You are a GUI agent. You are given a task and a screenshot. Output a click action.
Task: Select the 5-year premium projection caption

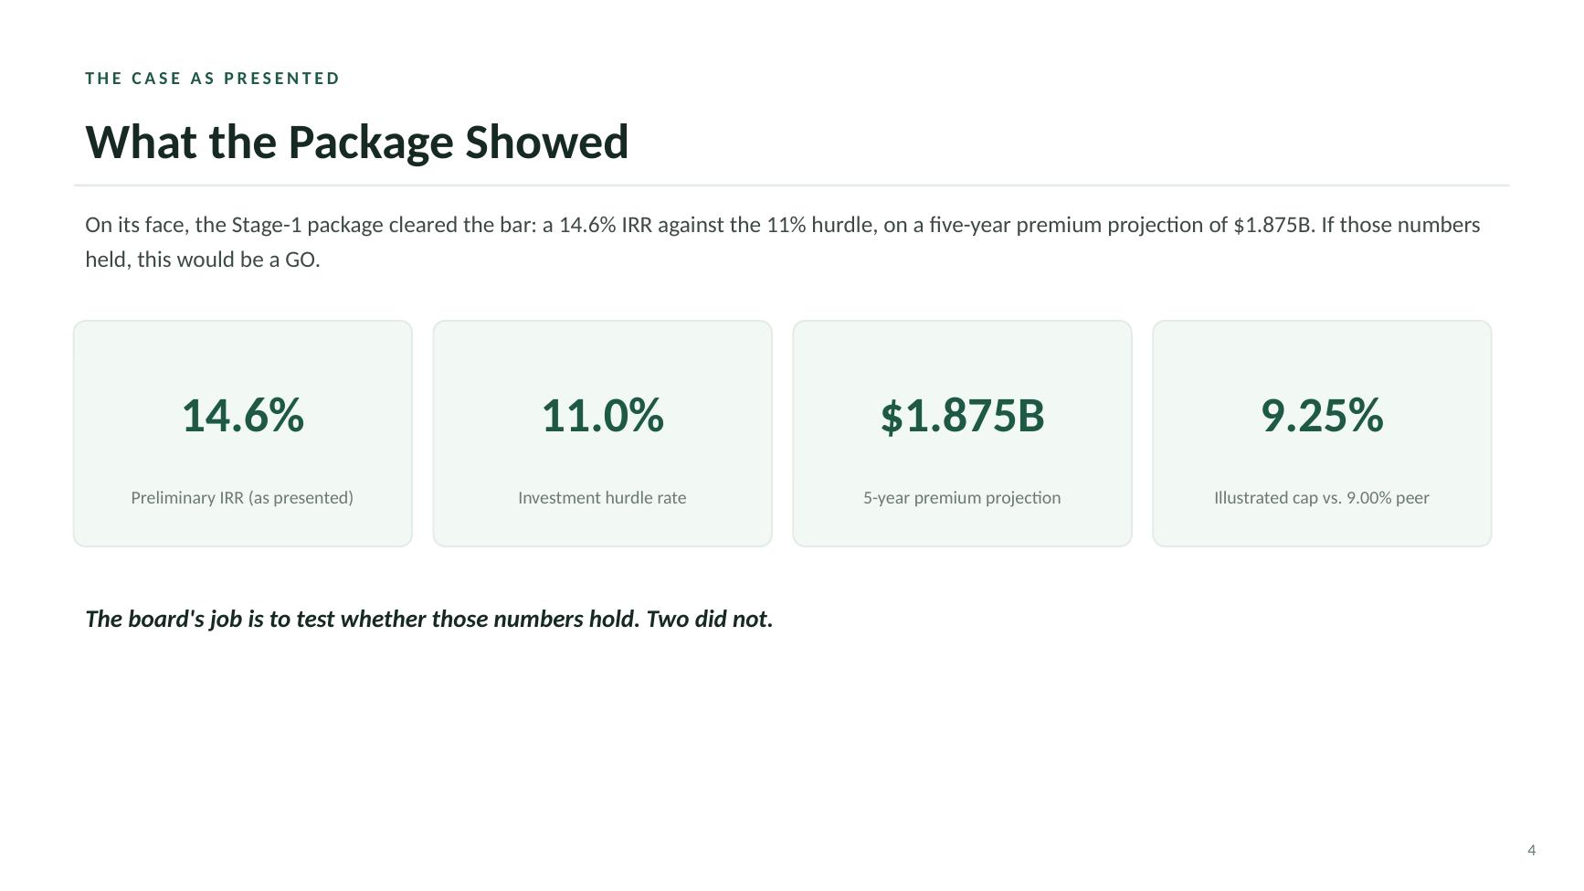coord(962,498)
